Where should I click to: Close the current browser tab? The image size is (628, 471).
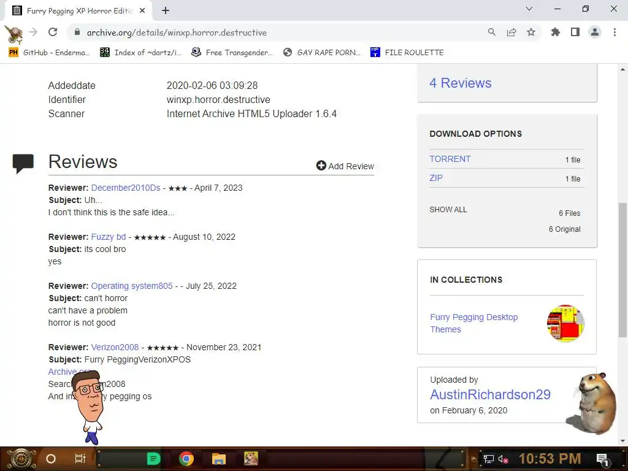(142, 11)
